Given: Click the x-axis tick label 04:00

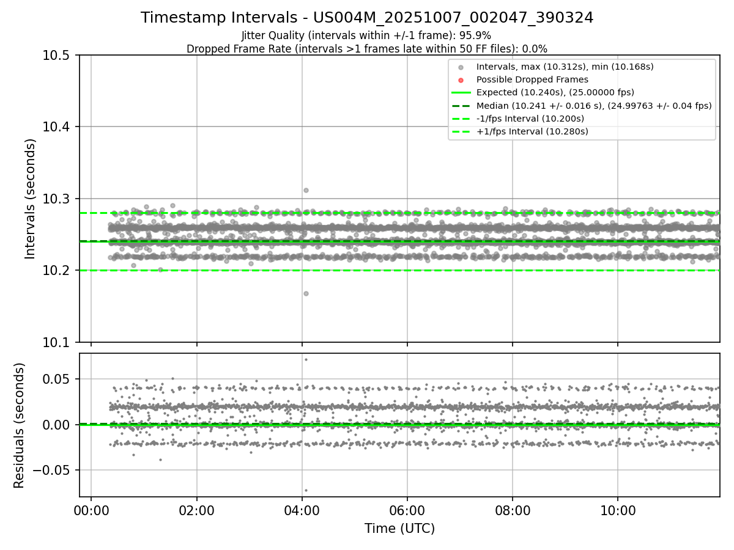Looking at the screenshot, I should click(x=302, y=510).
